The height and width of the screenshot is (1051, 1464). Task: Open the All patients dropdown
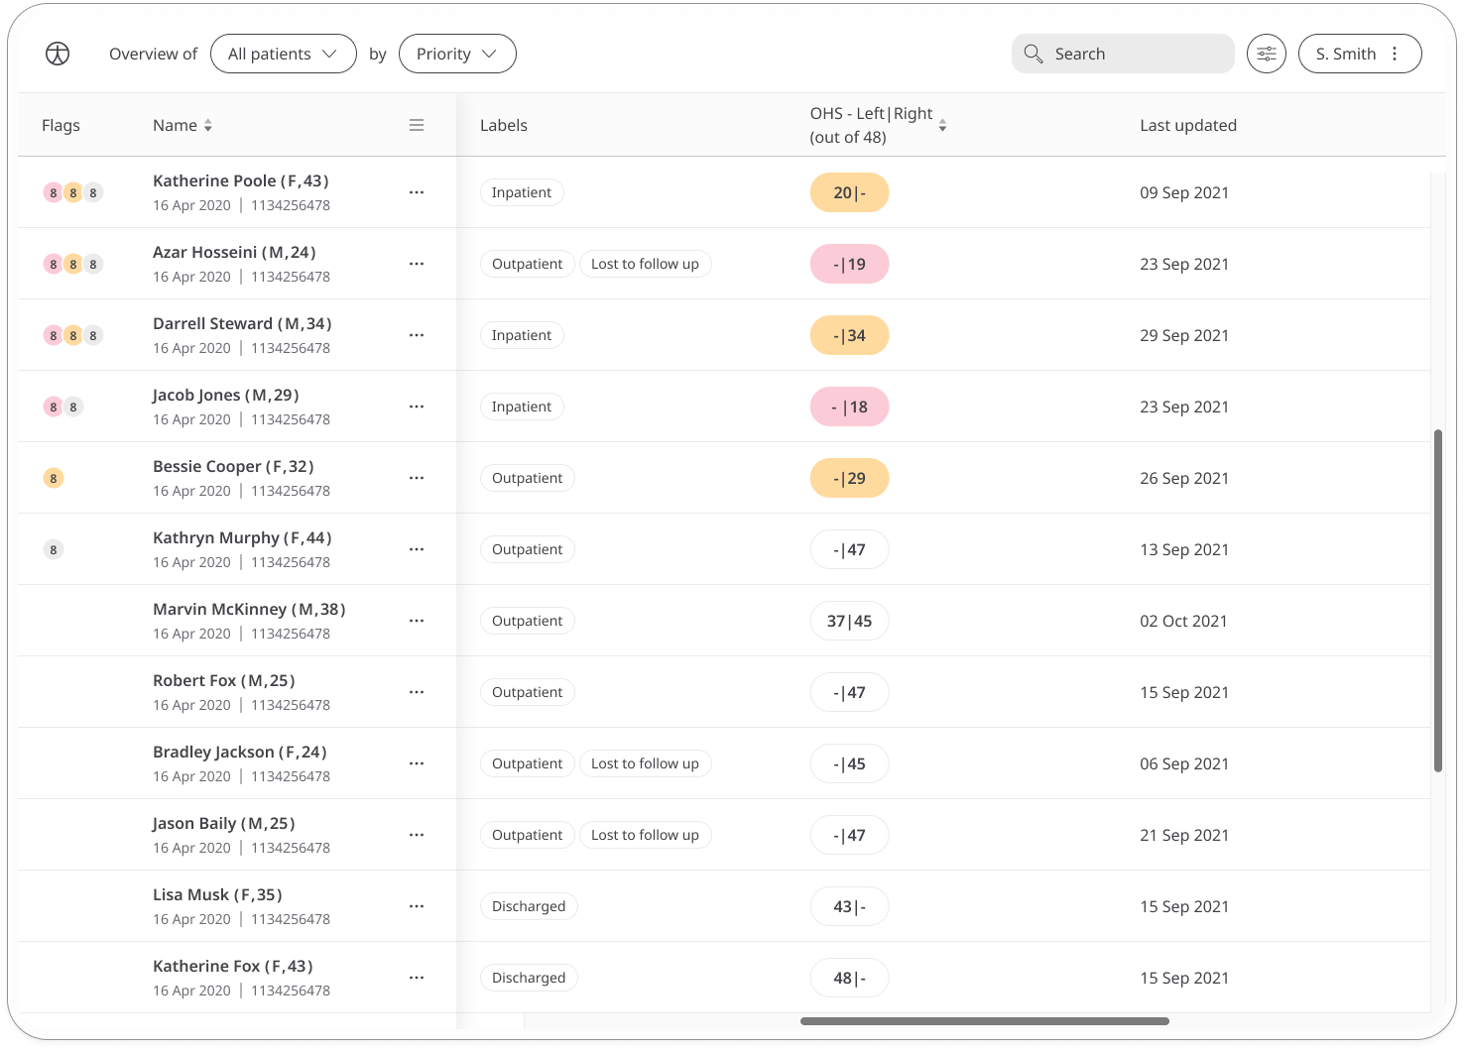click(x=284, y=54)
